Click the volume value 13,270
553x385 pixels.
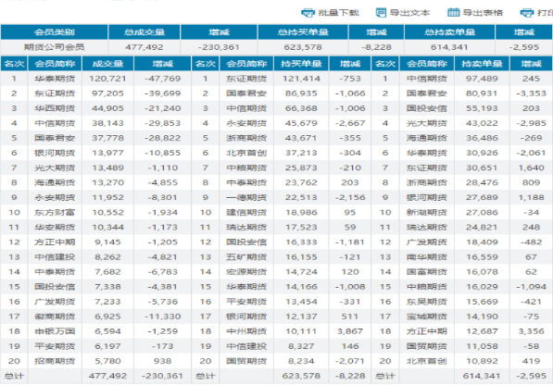coord(108,182)
